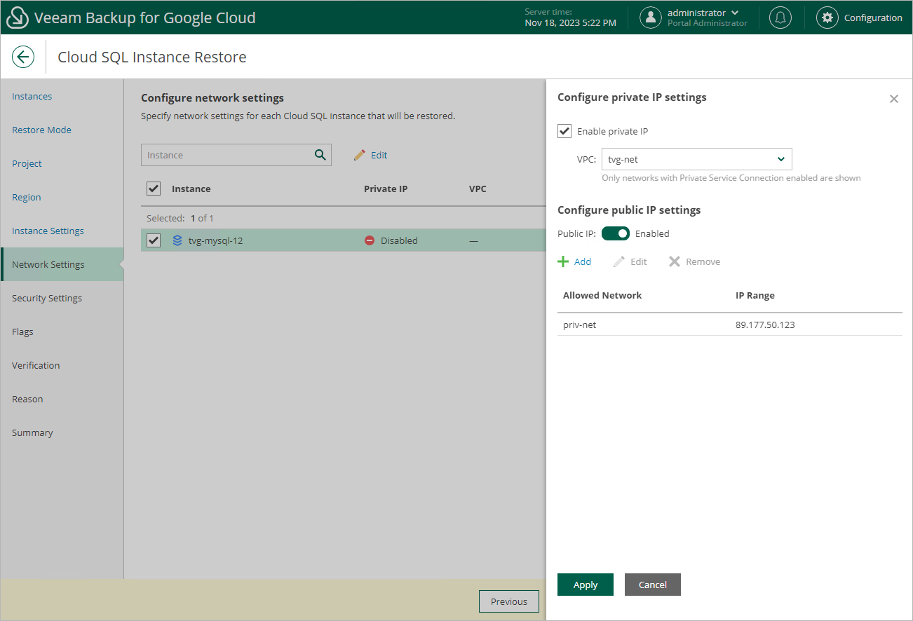Uncheck Enable private IP checkbox
The height and width of the screenshot is (621, 913).
coord(564,131)
